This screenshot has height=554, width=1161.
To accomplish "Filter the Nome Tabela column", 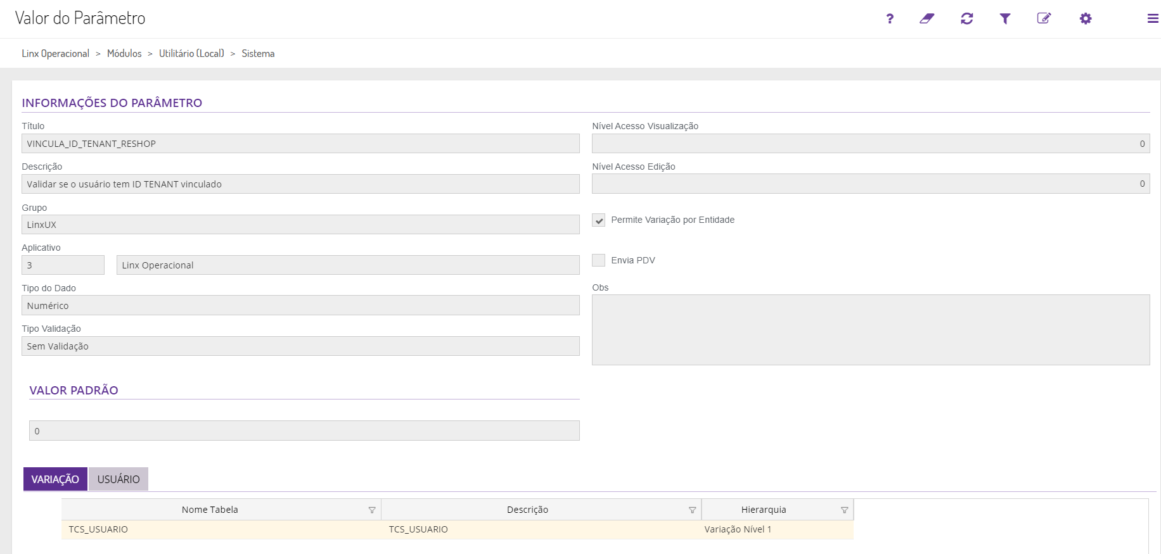I will point(372,510).
